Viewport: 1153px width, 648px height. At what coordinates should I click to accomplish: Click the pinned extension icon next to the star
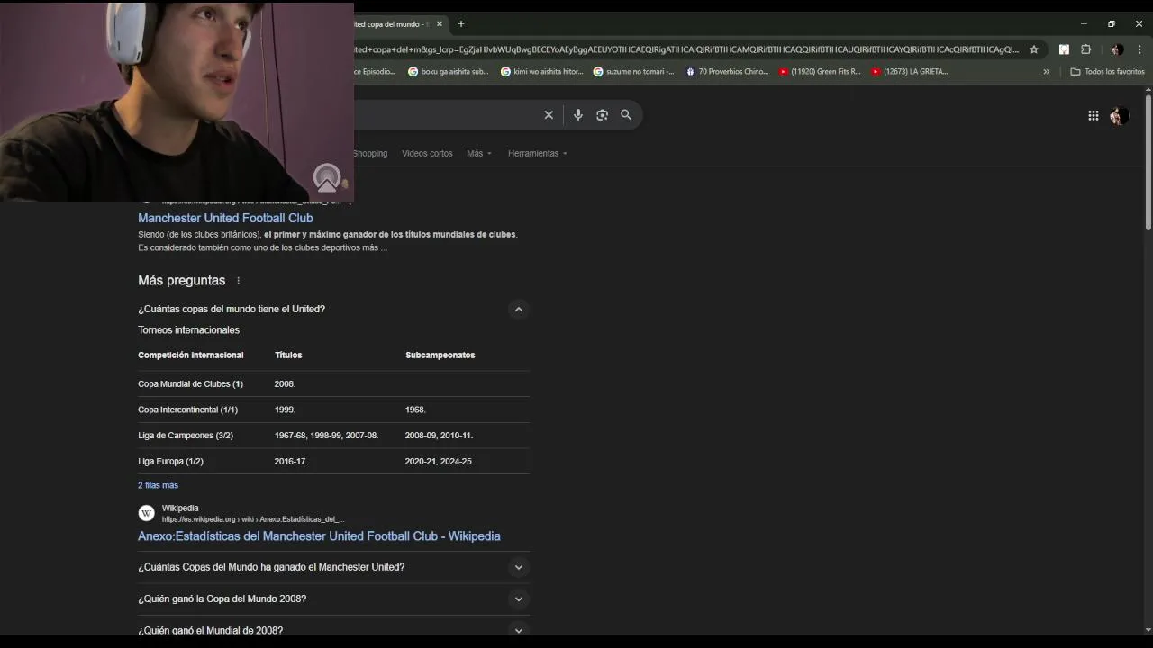(1064, 49)
